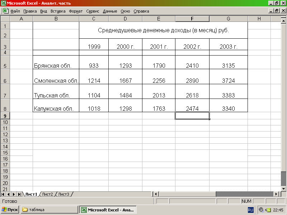The image size is (287, 215).
Task: Click the vertical scrollbar down arrow
Action: point(283,189)
